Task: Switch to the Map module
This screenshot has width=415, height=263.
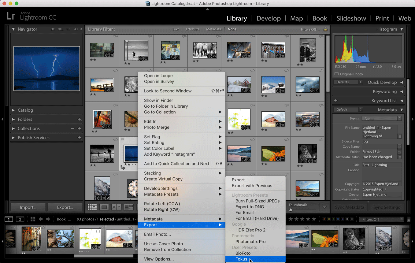Action: 296,18
